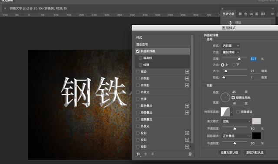The image size is (278, 164).
Task: Open the 历史记录 panel menu icon
Action: pos(272,13)
